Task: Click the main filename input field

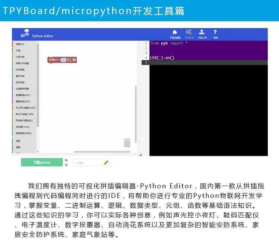Action: (92, 163)
